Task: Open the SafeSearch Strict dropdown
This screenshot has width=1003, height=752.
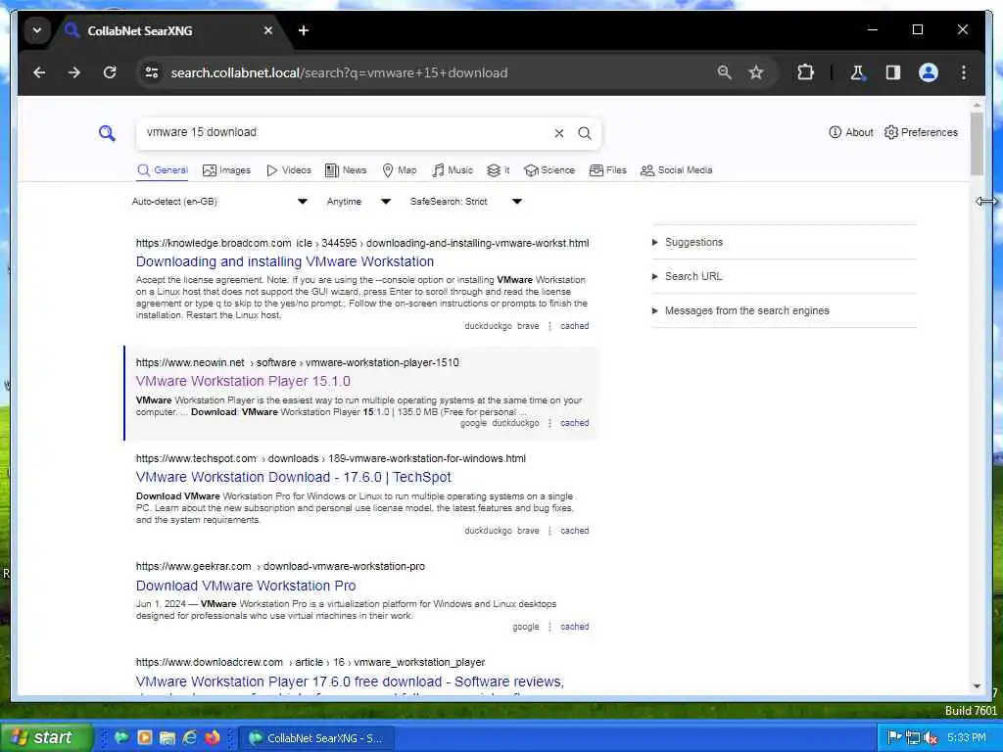Action: click(465, 202)
